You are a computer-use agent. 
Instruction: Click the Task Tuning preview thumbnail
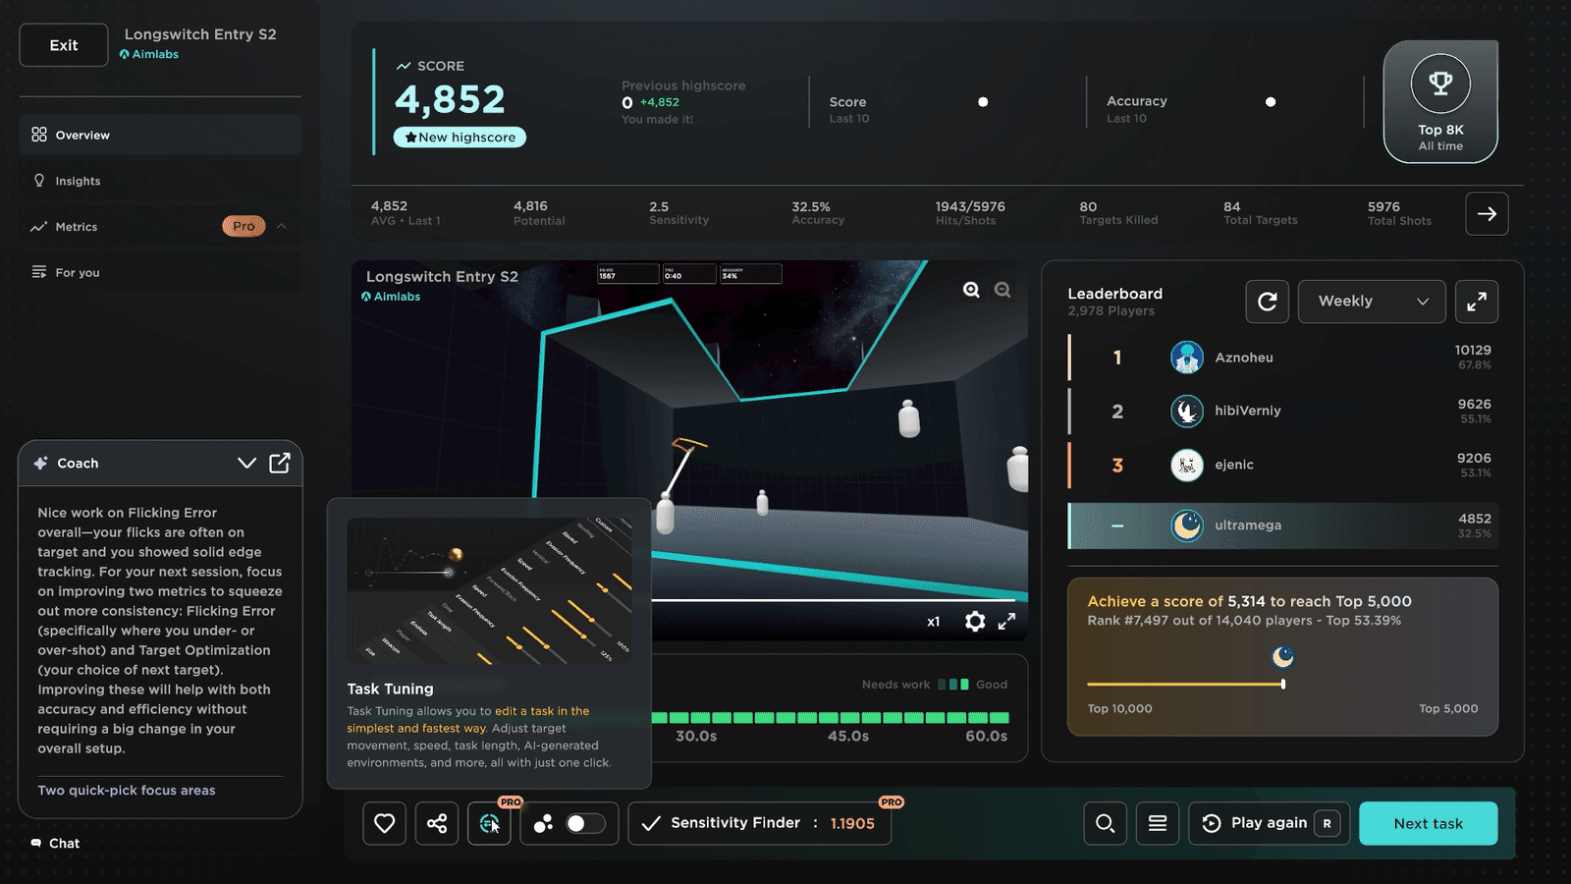[x=489, y=591]
